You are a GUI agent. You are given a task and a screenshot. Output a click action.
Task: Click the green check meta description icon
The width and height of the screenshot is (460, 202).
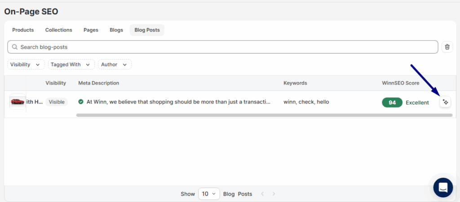[x=81, y=102]
